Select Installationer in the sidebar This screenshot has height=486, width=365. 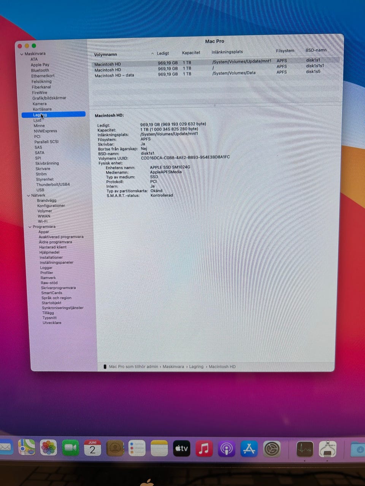pyautogui.click(x=51, y=257)
